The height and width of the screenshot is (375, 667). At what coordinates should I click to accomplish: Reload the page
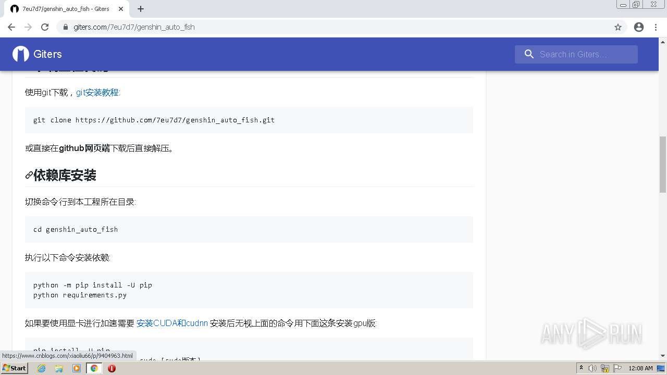coord(45,27)
